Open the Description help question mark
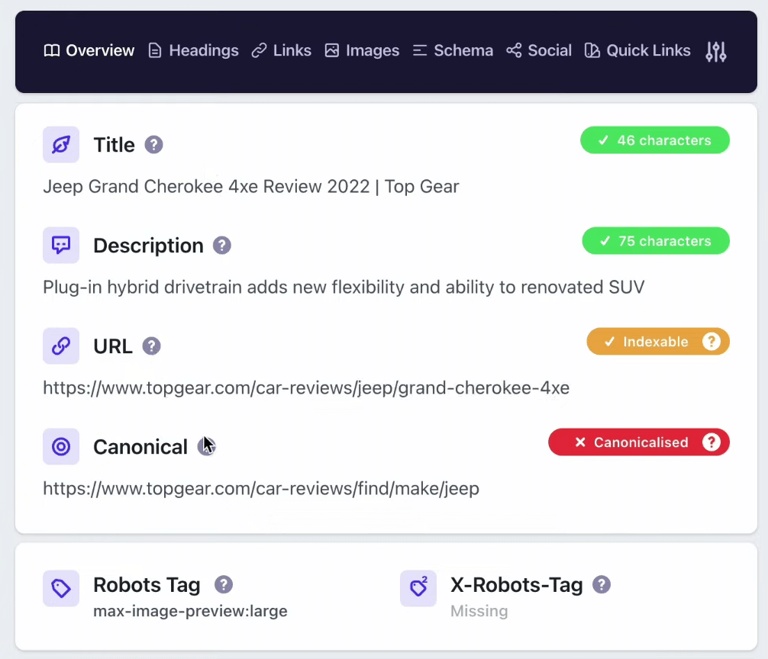768x659 pixels. (222, 245)
